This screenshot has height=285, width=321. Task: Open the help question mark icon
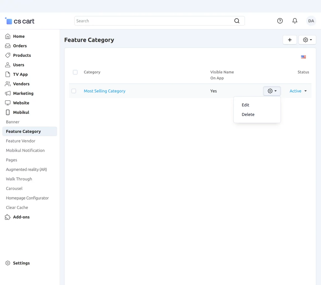(280, 21)
